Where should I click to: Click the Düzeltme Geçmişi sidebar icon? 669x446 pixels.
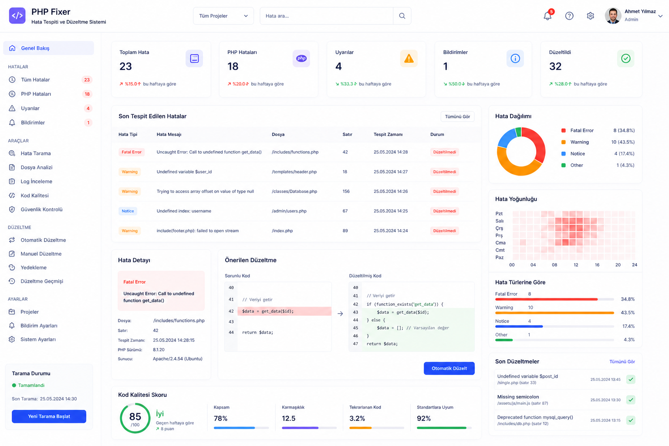12,281
